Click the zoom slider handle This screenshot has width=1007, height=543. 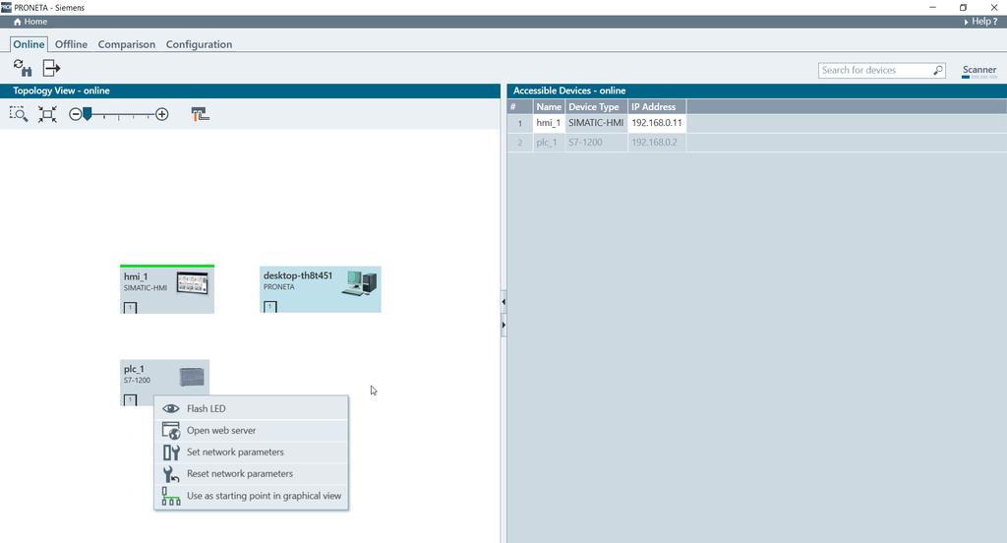[x=88, y=114]
